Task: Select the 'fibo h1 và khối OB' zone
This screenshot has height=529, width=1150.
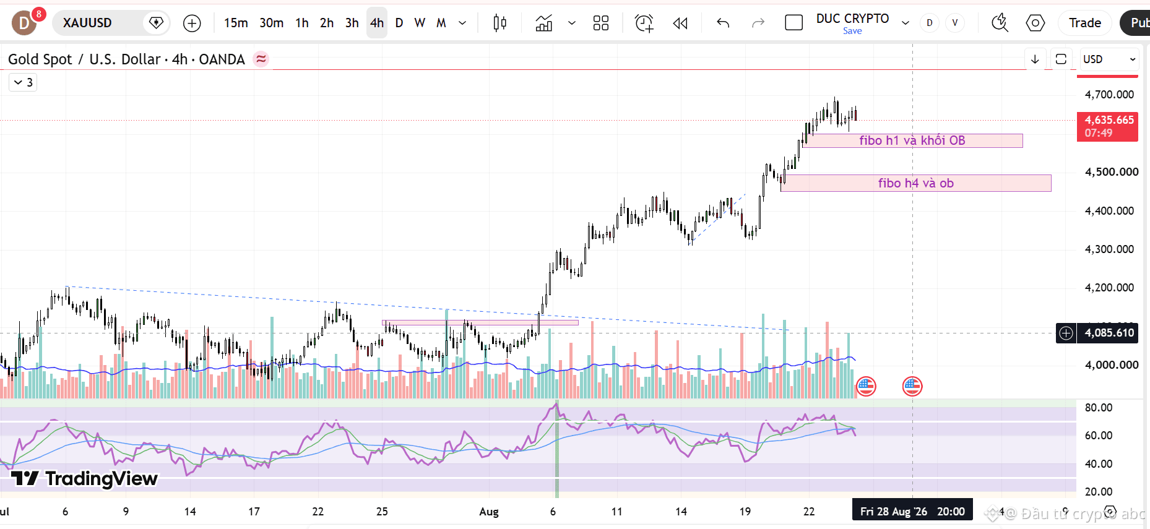Action: click(914, 140)
